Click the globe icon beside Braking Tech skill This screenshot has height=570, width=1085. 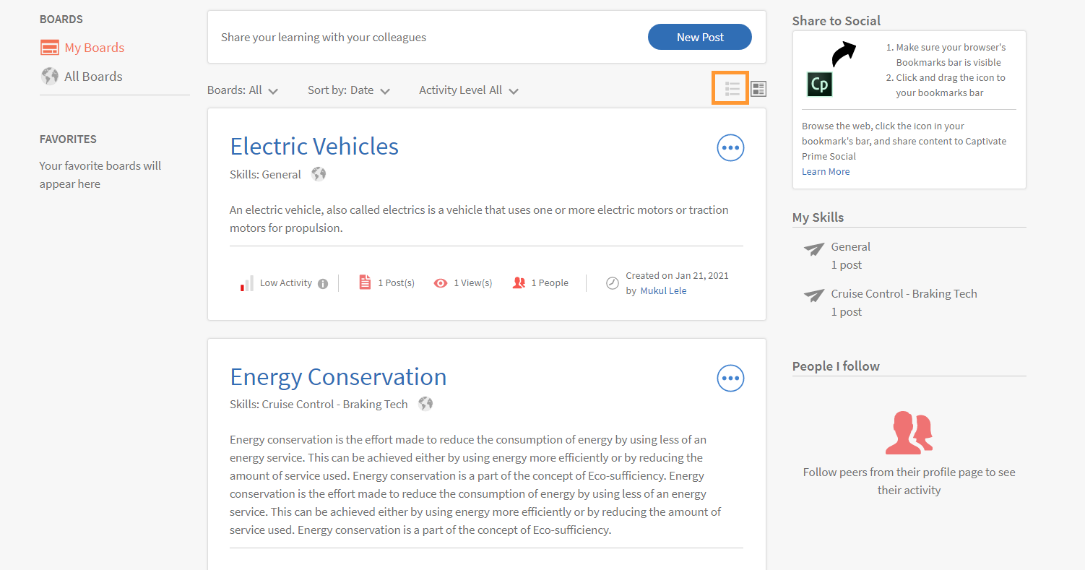click(x=425, y=404)
